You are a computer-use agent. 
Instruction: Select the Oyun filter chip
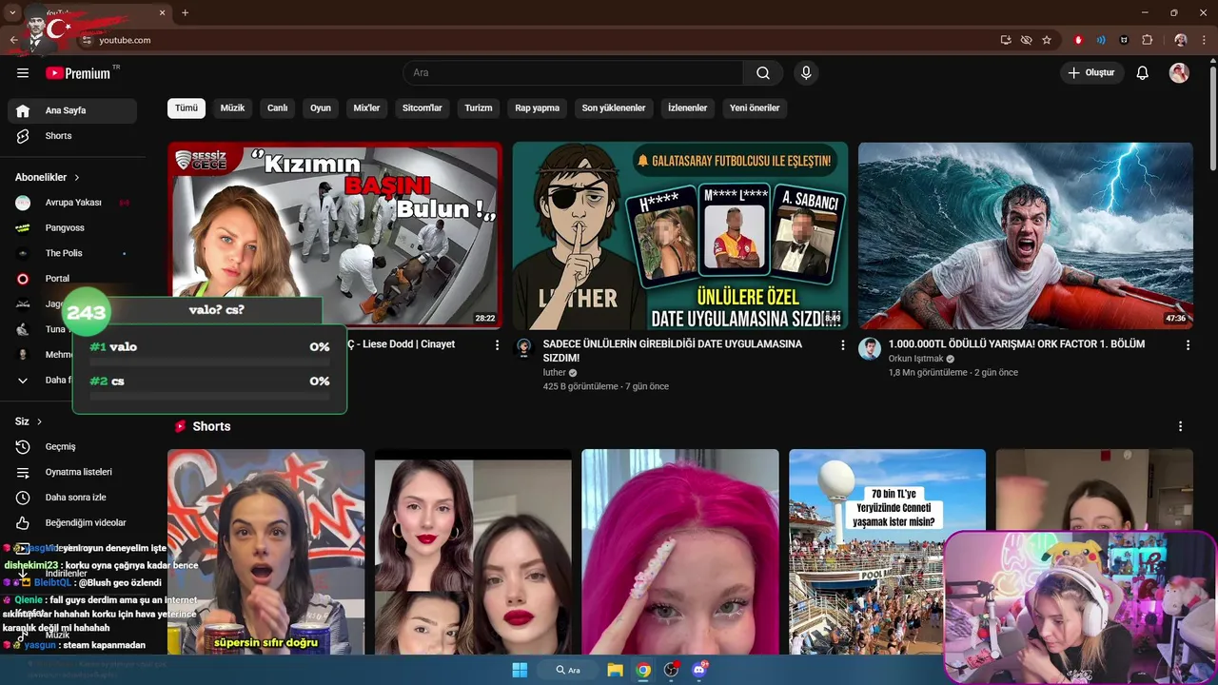pyautogui.click(x=321, y=108)
